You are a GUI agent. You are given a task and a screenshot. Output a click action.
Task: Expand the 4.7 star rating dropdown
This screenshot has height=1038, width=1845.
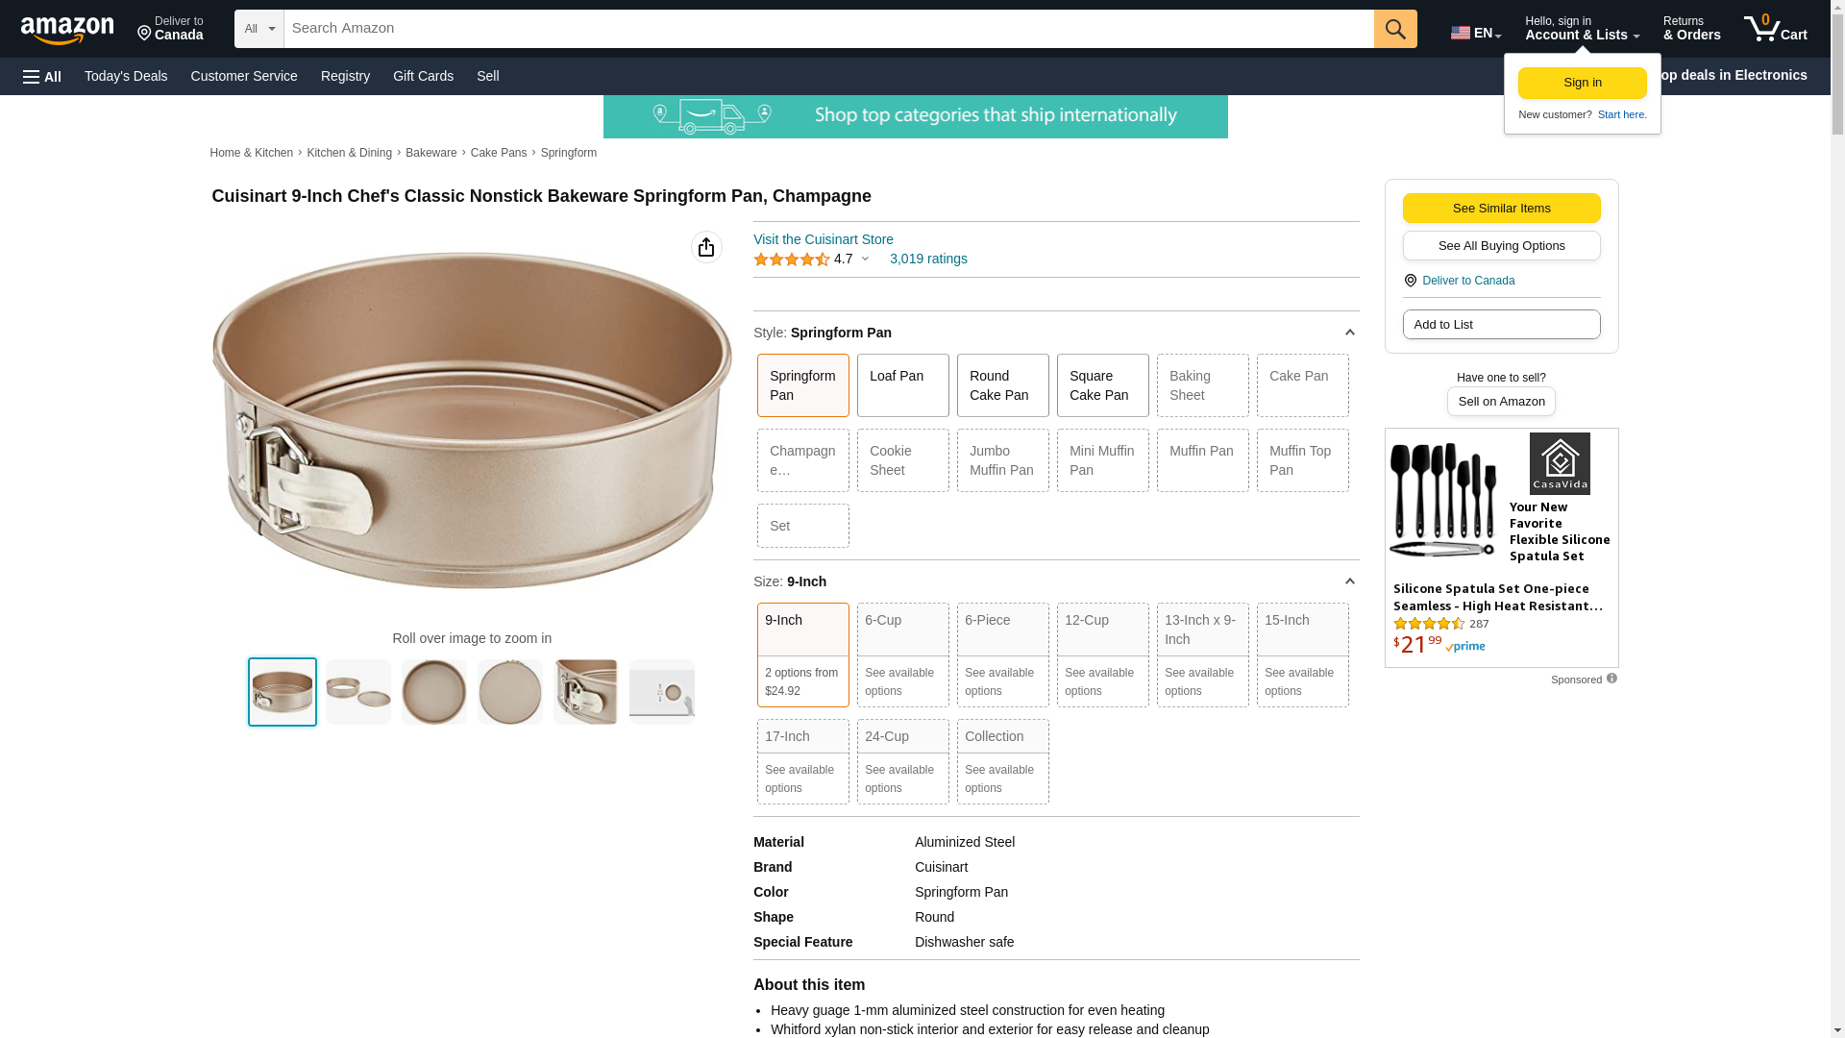[x=865, y=259]
